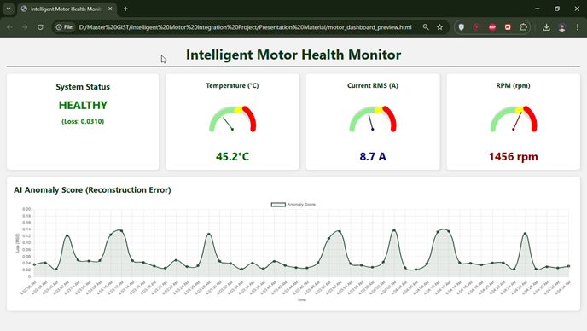Show browser downloads
The width and height of the screenshot is (587, 331).
(x=547, y=27)
